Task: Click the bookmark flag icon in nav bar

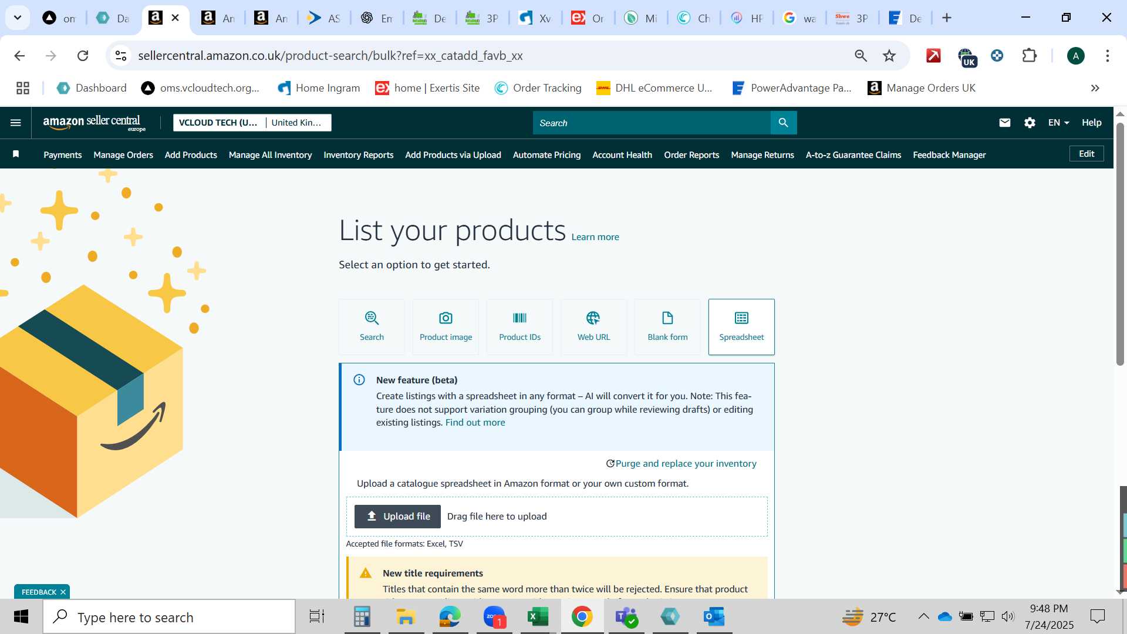Action: (x=16, y=154)
